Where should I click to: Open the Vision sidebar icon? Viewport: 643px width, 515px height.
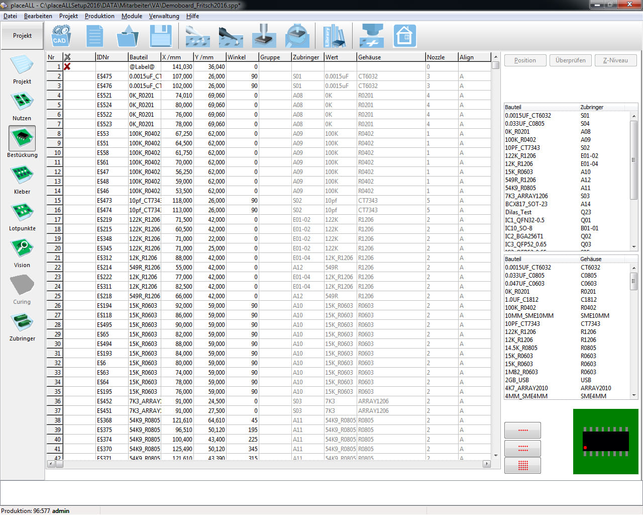22,253
